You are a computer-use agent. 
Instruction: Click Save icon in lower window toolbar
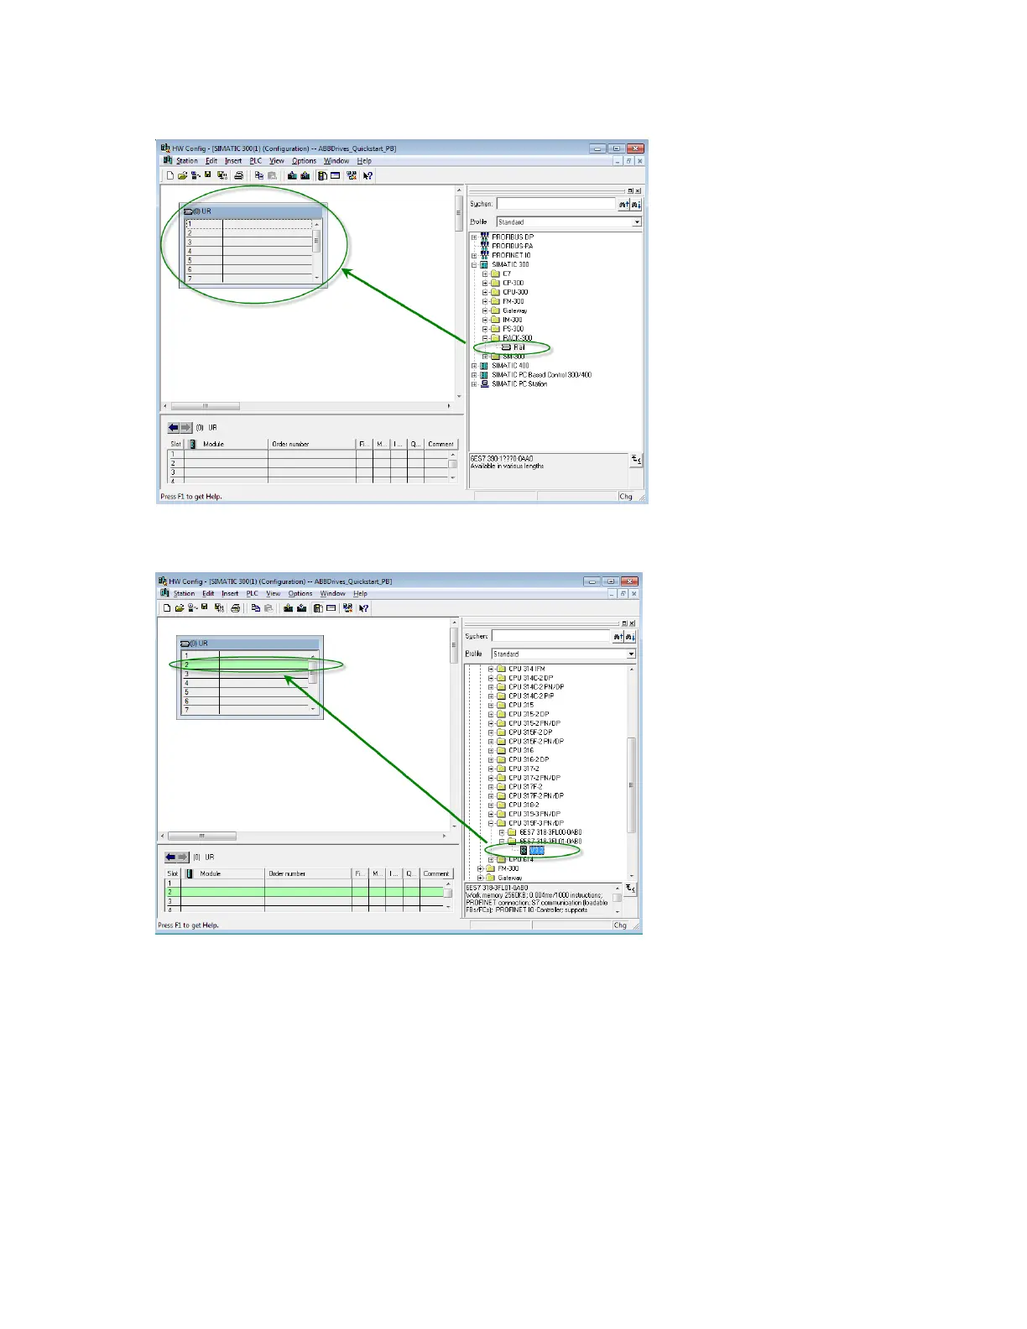coord(204,607)
